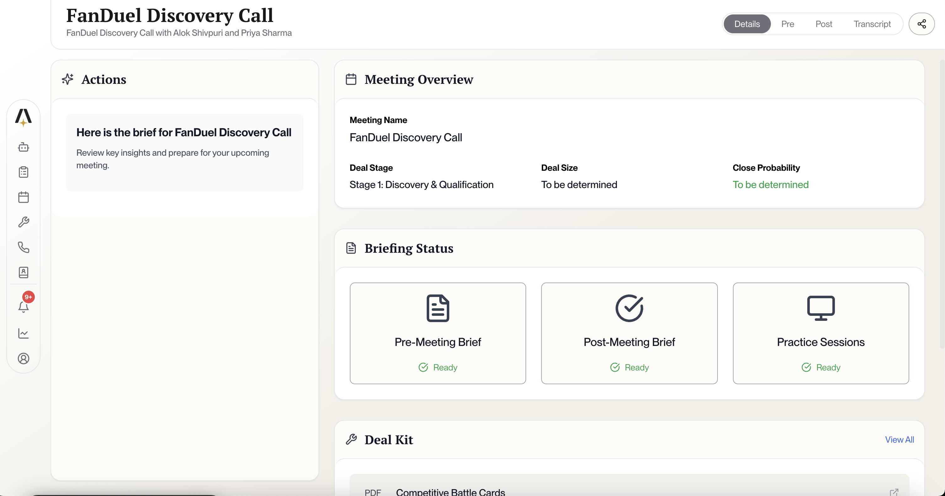Open the Post-Meeting Brief card
Image resolution: width=945 pixels, height=496 pixels.
point(629,333)
